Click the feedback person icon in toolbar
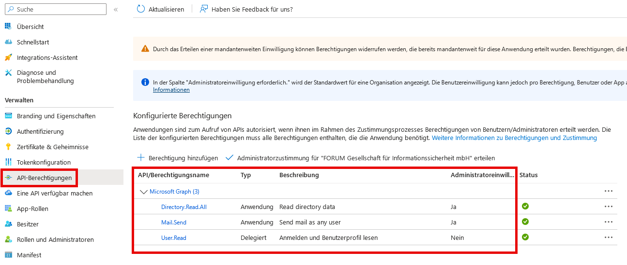Screen dimensions: 627x265 click(x=204, y=9)
